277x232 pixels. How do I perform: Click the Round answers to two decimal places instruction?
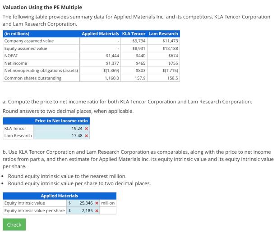(68, 111)
